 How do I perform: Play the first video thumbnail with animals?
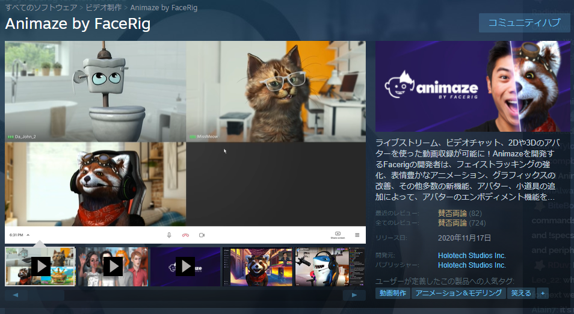click(x=40, y=266)
